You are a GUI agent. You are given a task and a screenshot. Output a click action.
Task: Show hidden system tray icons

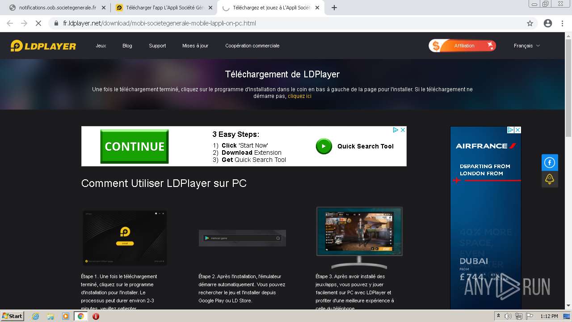pos(499,316)
